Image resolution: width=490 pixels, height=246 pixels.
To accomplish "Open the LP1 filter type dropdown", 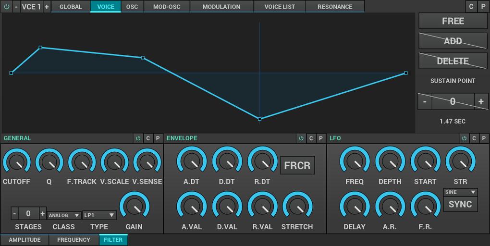I will (x=99, y=215).
